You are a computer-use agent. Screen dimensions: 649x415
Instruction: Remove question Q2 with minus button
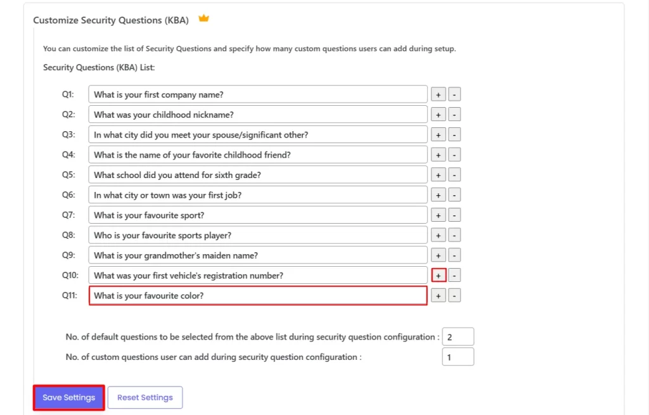(454, 115)
